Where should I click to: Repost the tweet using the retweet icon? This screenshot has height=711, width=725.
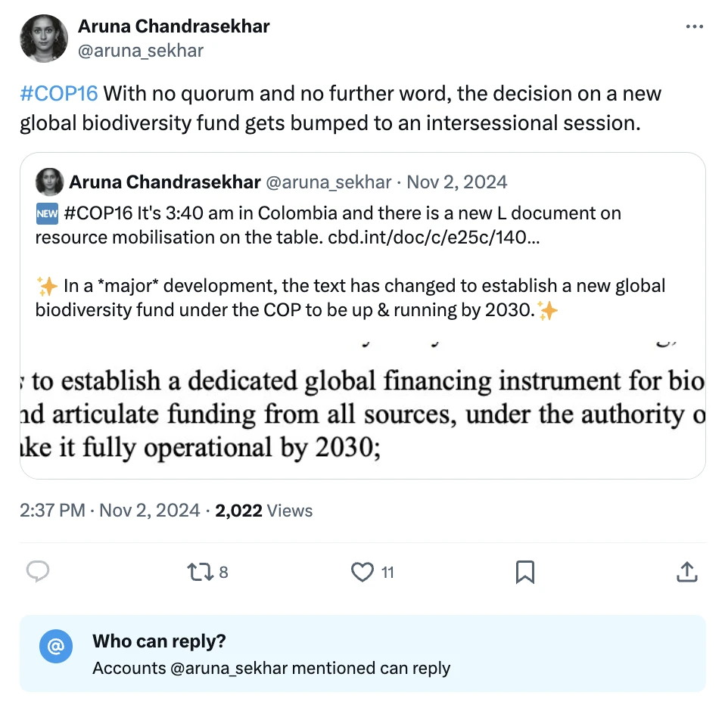[201, 573]
